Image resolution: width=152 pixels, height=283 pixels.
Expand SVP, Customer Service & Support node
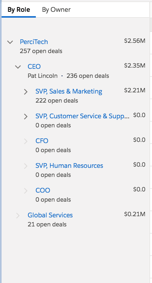pyautogui.click(x=26, y=117)
